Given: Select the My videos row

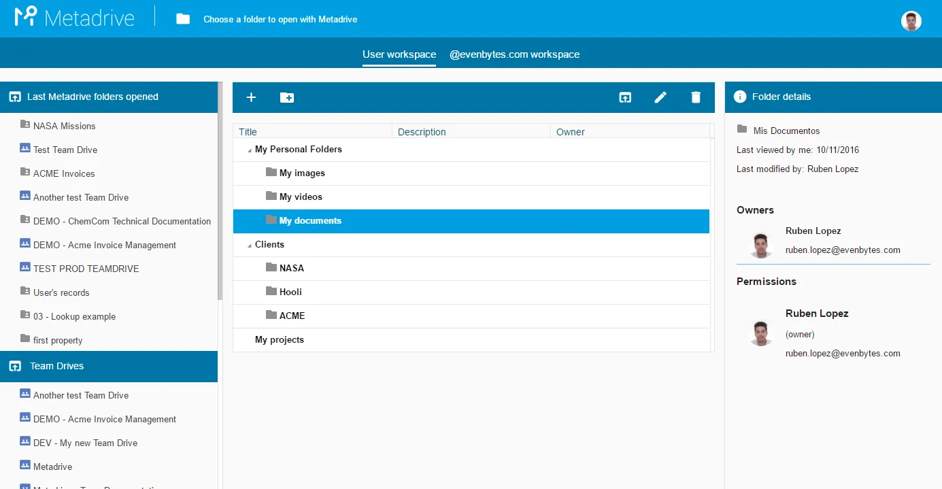Looking at the screenshot, I should point(471,197).
